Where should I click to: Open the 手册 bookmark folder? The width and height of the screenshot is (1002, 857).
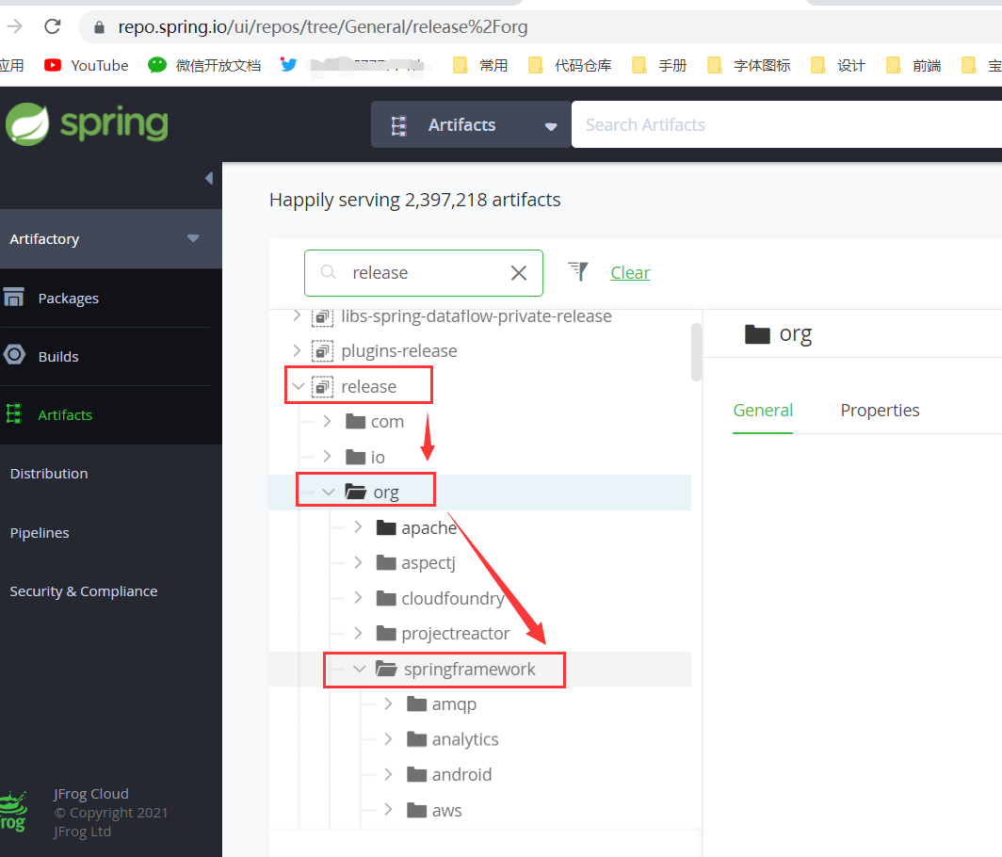click(659, 65)
